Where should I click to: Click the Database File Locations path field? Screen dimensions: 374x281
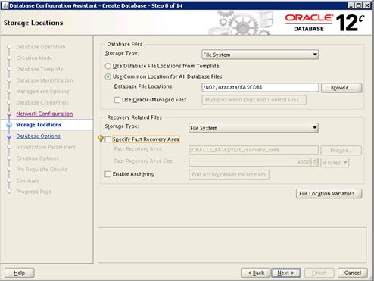(x=260, y=87)
